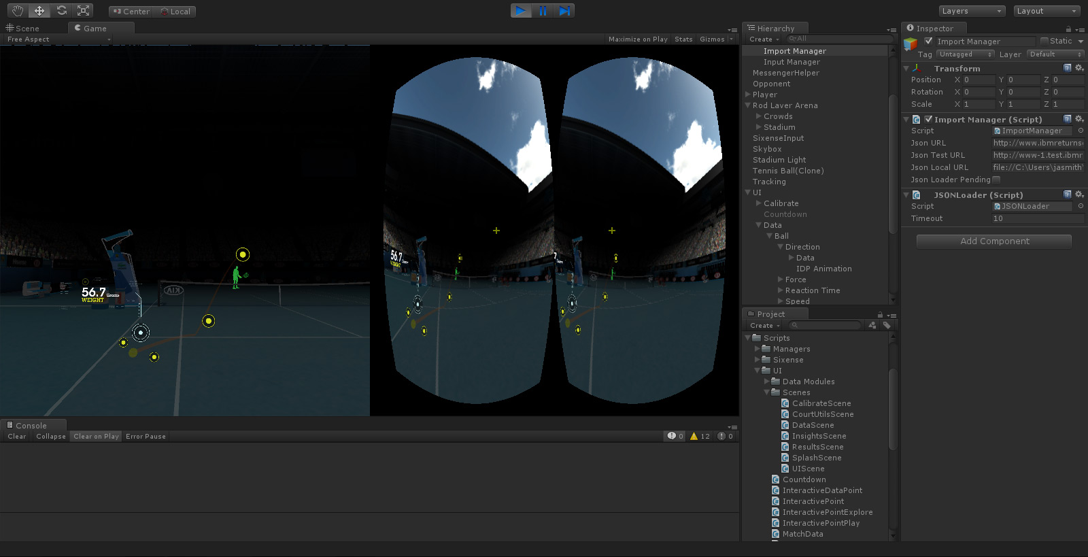The width and height of the screenshot is (1088, 557).
Task: Switch to the Scene tab
Action: (x=23, y=29)
